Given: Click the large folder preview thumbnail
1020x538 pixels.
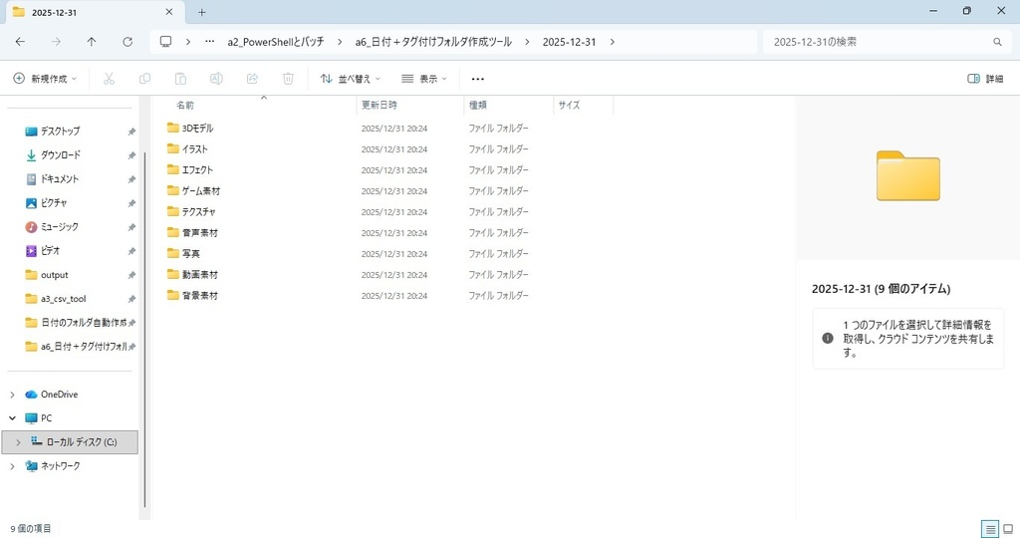Looking at the screenshot, I should [x=908, y=175].
